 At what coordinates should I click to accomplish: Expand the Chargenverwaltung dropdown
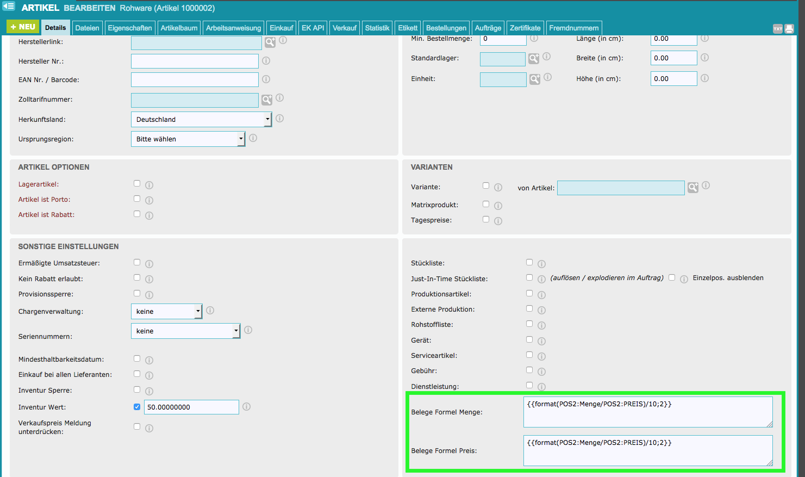[166, 312]
